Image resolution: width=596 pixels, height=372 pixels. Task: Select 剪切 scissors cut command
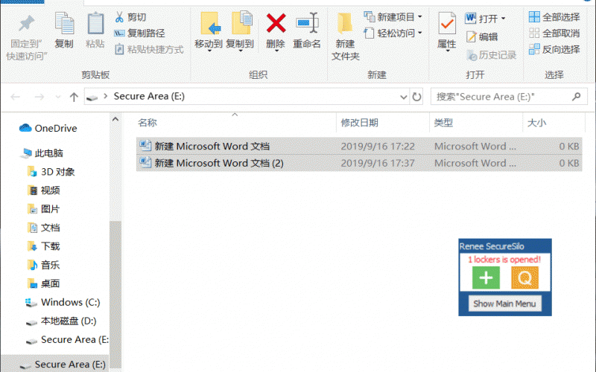point(130,17)
